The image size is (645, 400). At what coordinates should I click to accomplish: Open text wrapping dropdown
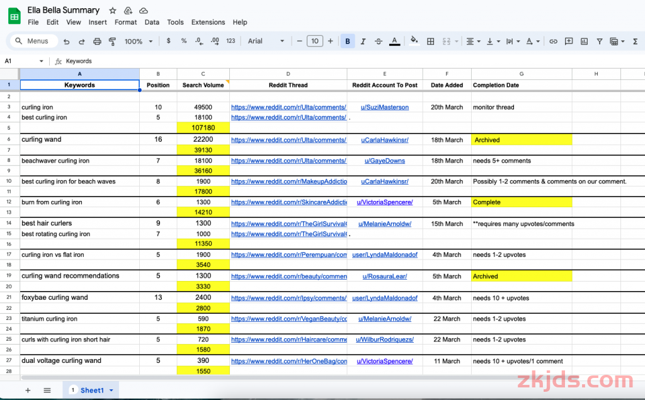point(513,41)
